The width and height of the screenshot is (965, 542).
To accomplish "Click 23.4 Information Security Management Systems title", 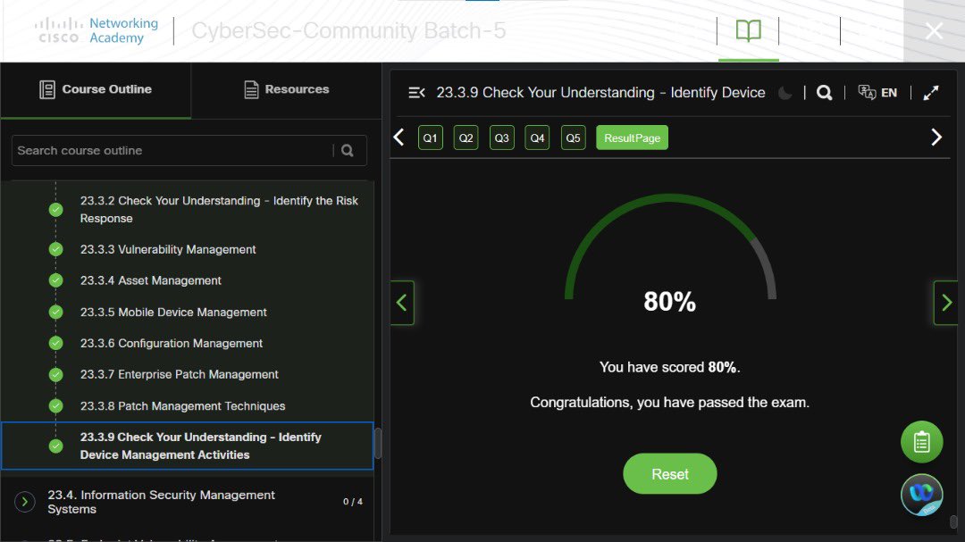I will [x=161, y=502].
